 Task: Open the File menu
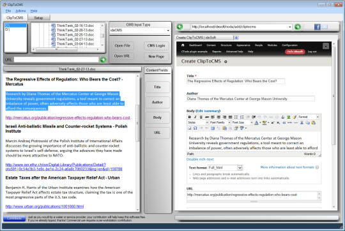click(x=8, y=11)
